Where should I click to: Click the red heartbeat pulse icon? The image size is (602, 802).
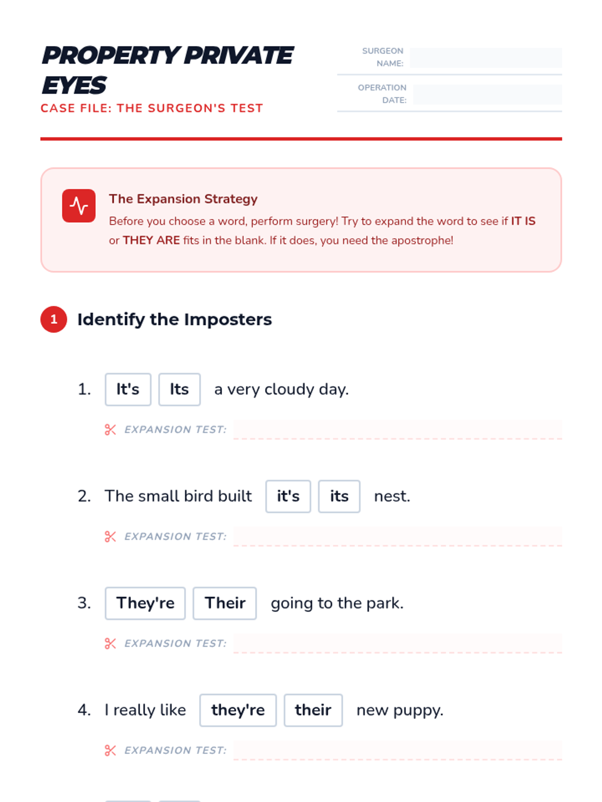point(79,206)
